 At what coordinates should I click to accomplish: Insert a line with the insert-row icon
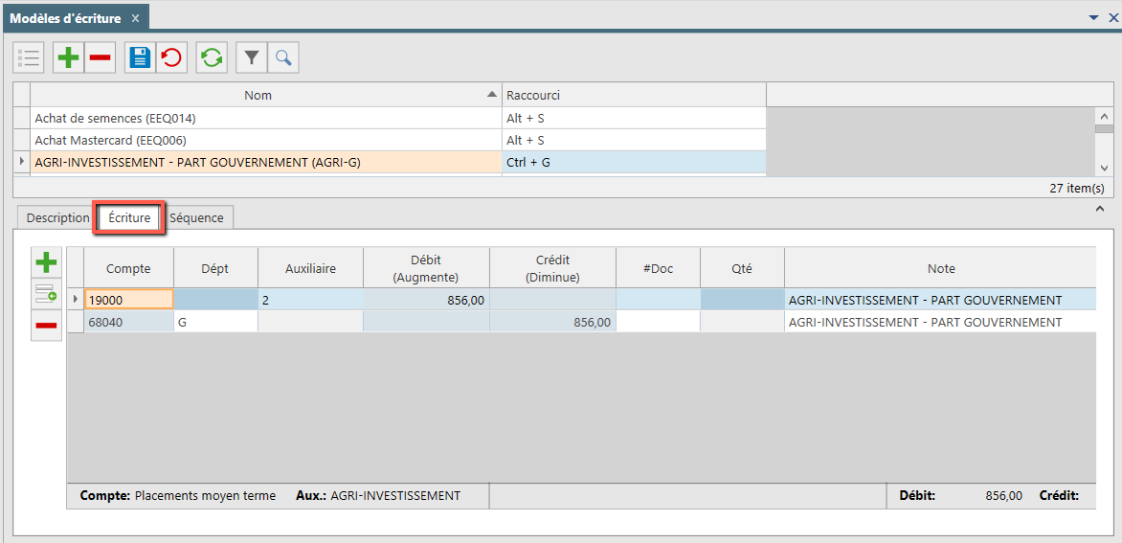tap(47, 293)
